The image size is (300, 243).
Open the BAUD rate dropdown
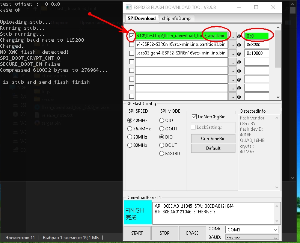pyautogui.click(x=252, y=237)
